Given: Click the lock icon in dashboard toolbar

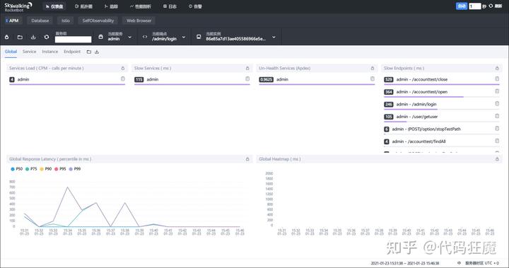Looking at the screenshot, I should (6, 37).
